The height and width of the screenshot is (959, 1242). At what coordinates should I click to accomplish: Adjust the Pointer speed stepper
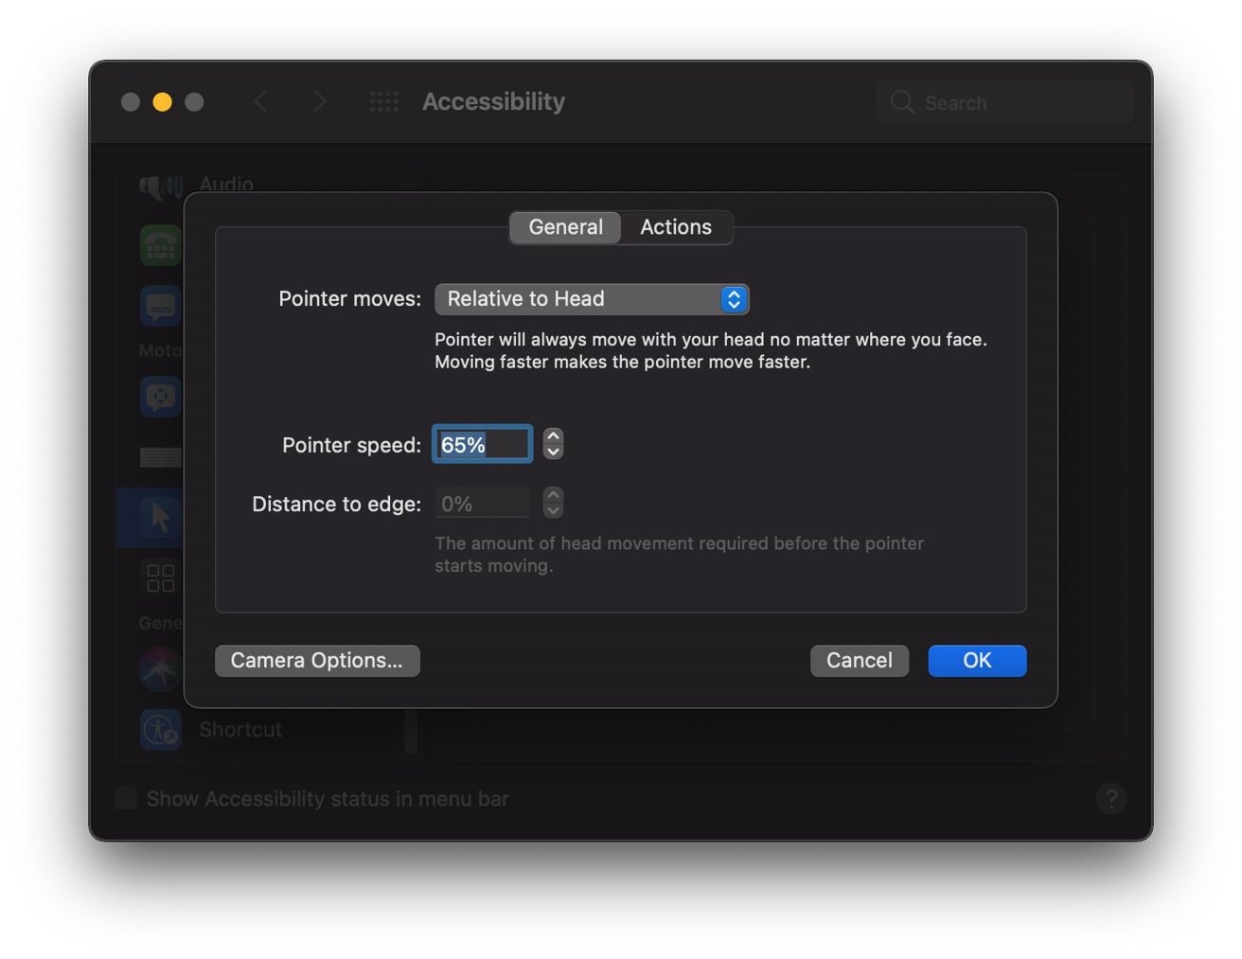point(554,444)
